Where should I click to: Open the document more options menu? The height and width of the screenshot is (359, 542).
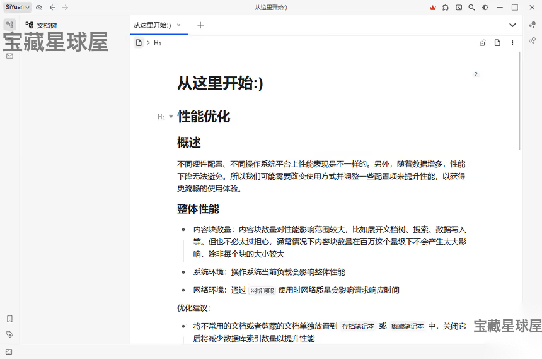point(512,43)
